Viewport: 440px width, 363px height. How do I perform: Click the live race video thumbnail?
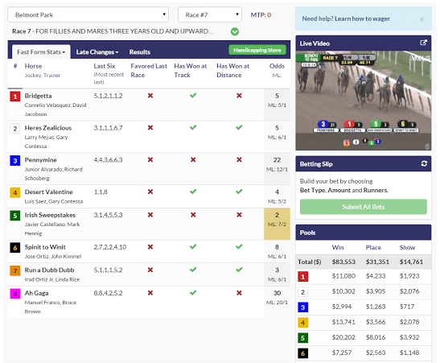[x=363, y=101]
